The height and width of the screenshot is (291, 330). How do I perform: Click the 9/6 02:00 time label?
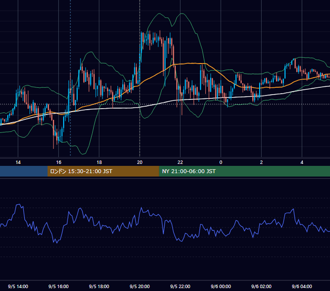(x=262, y=286)
